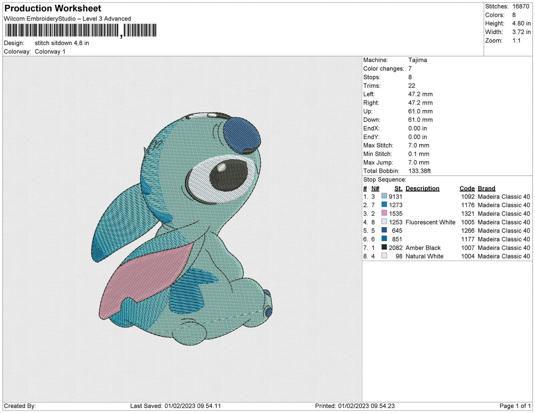
Task: Click the Tajima machine entry
Action: tap(418, 60)
